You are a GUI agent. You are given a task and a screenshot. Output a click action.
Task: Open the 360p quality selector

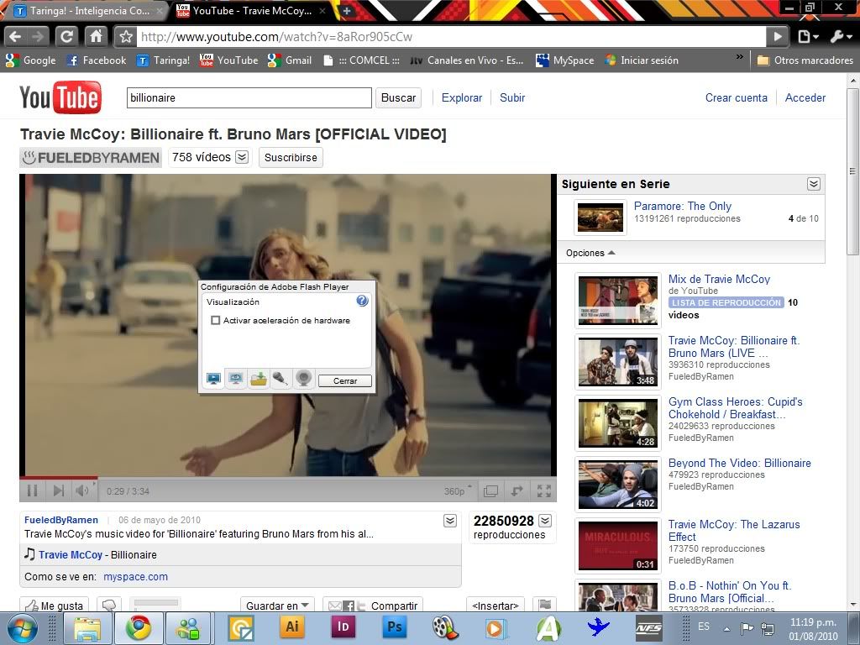click(457, 490)
